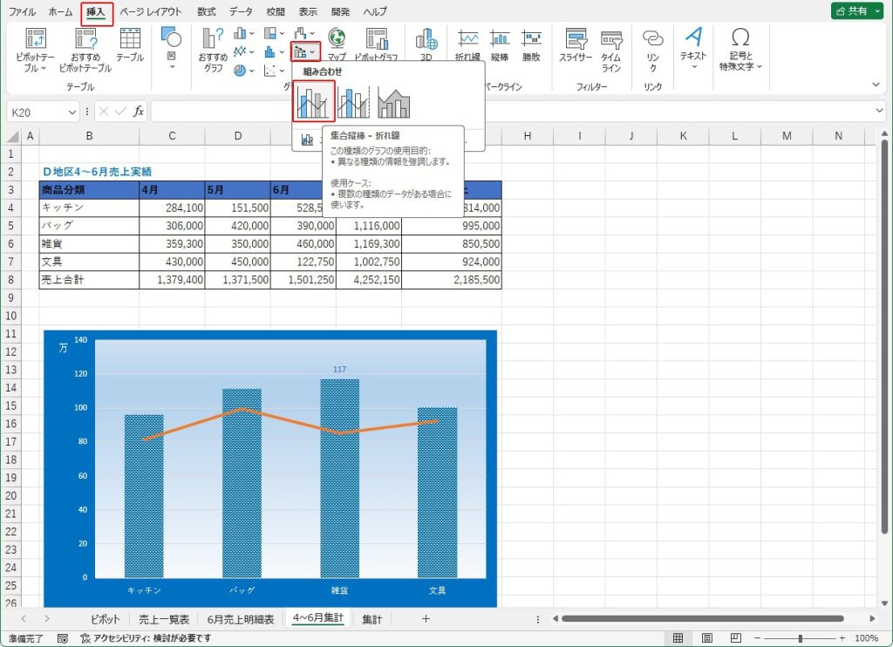Open the ページ レイアウト ribbon tab
This screenshot has width=893, height=647.
(151, 12)
